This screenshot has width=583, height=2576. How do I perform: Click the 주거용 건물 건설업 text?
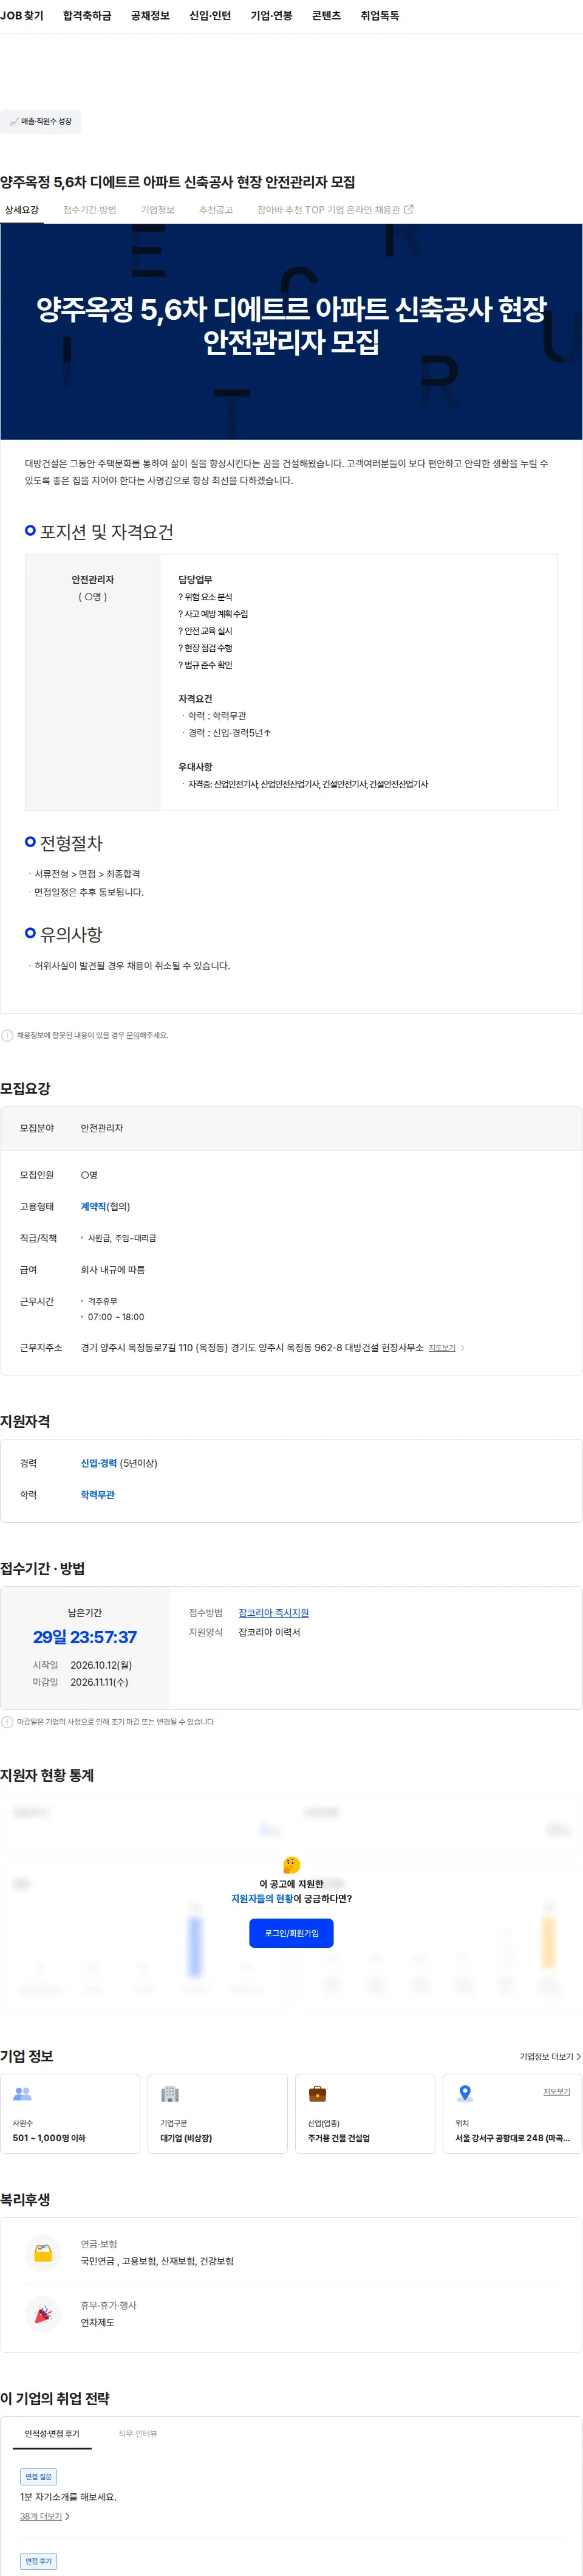click(x=338, y=2138)
